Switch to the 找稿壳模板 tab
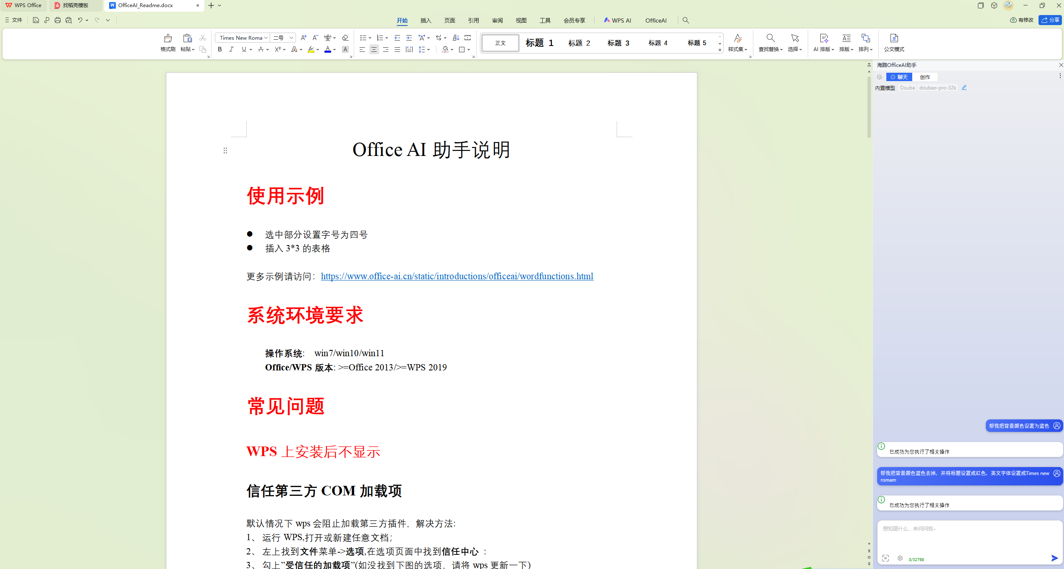1064x569 pixels. 75,5
